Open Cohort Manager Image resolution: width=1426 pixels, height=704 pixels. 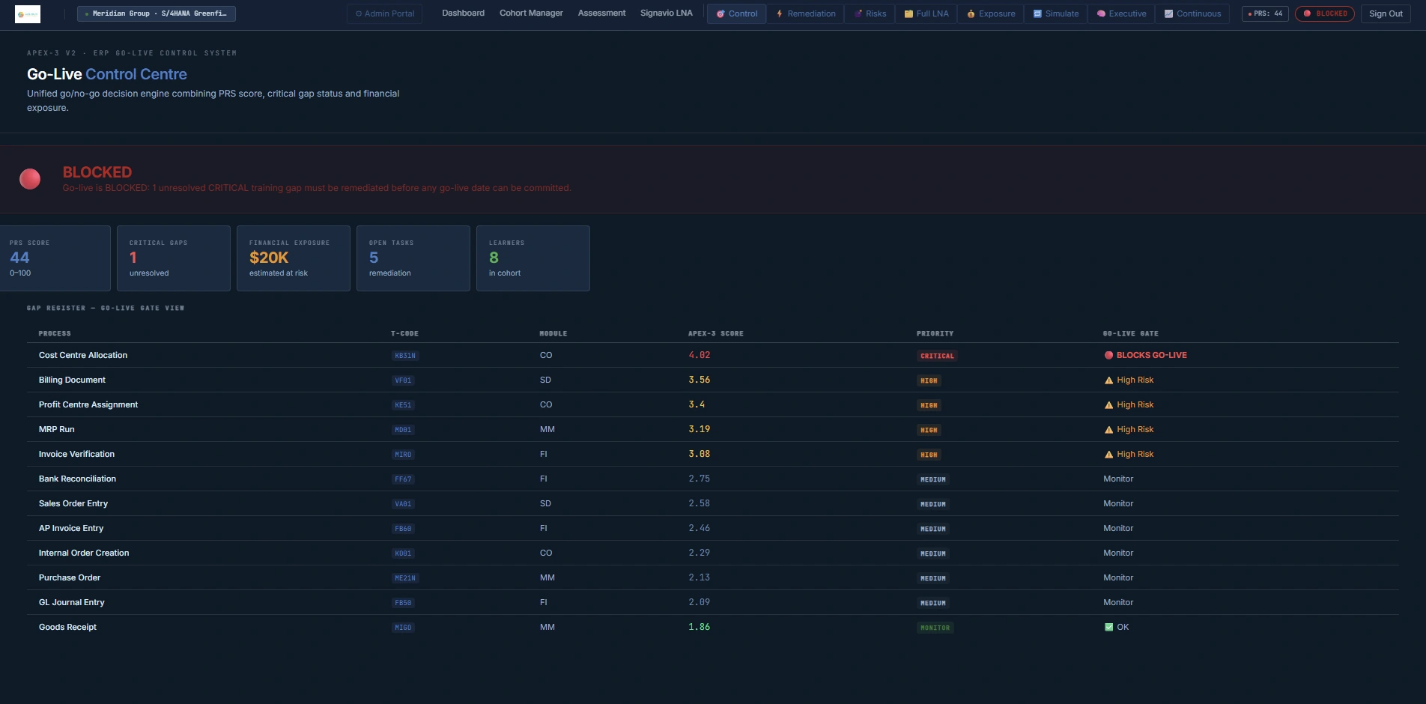click(x=531, y=13)
